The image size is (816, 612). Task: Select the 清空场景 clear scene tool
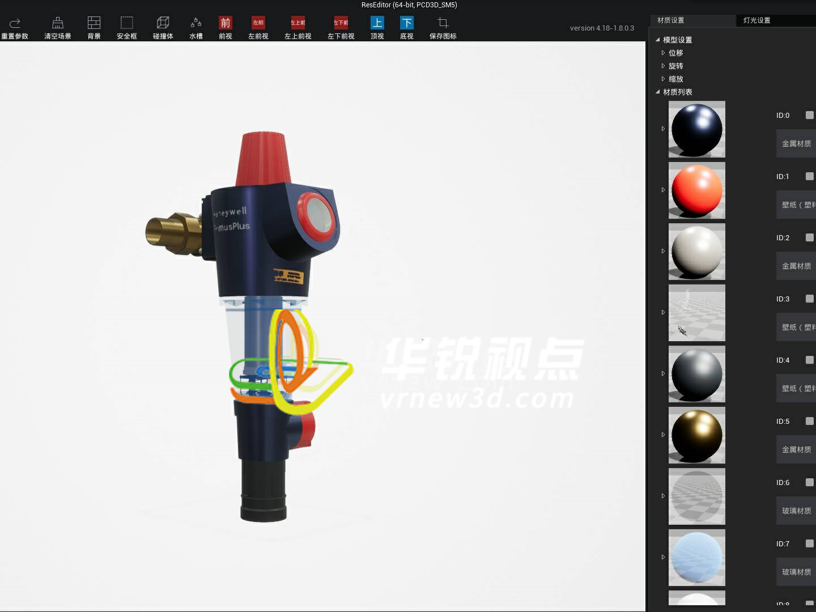(57, 25)
